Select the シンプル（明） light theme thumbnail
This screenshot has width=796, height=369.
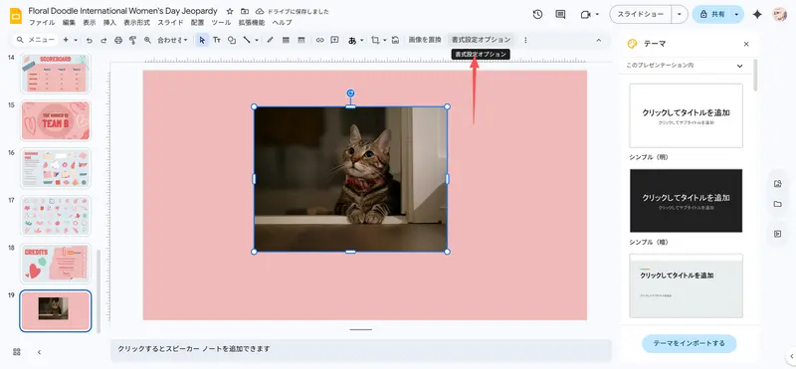point(686,115)
